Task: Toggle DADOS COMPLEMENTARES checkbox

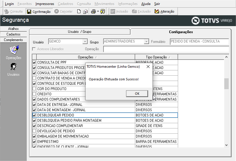Action: [34, 99]
